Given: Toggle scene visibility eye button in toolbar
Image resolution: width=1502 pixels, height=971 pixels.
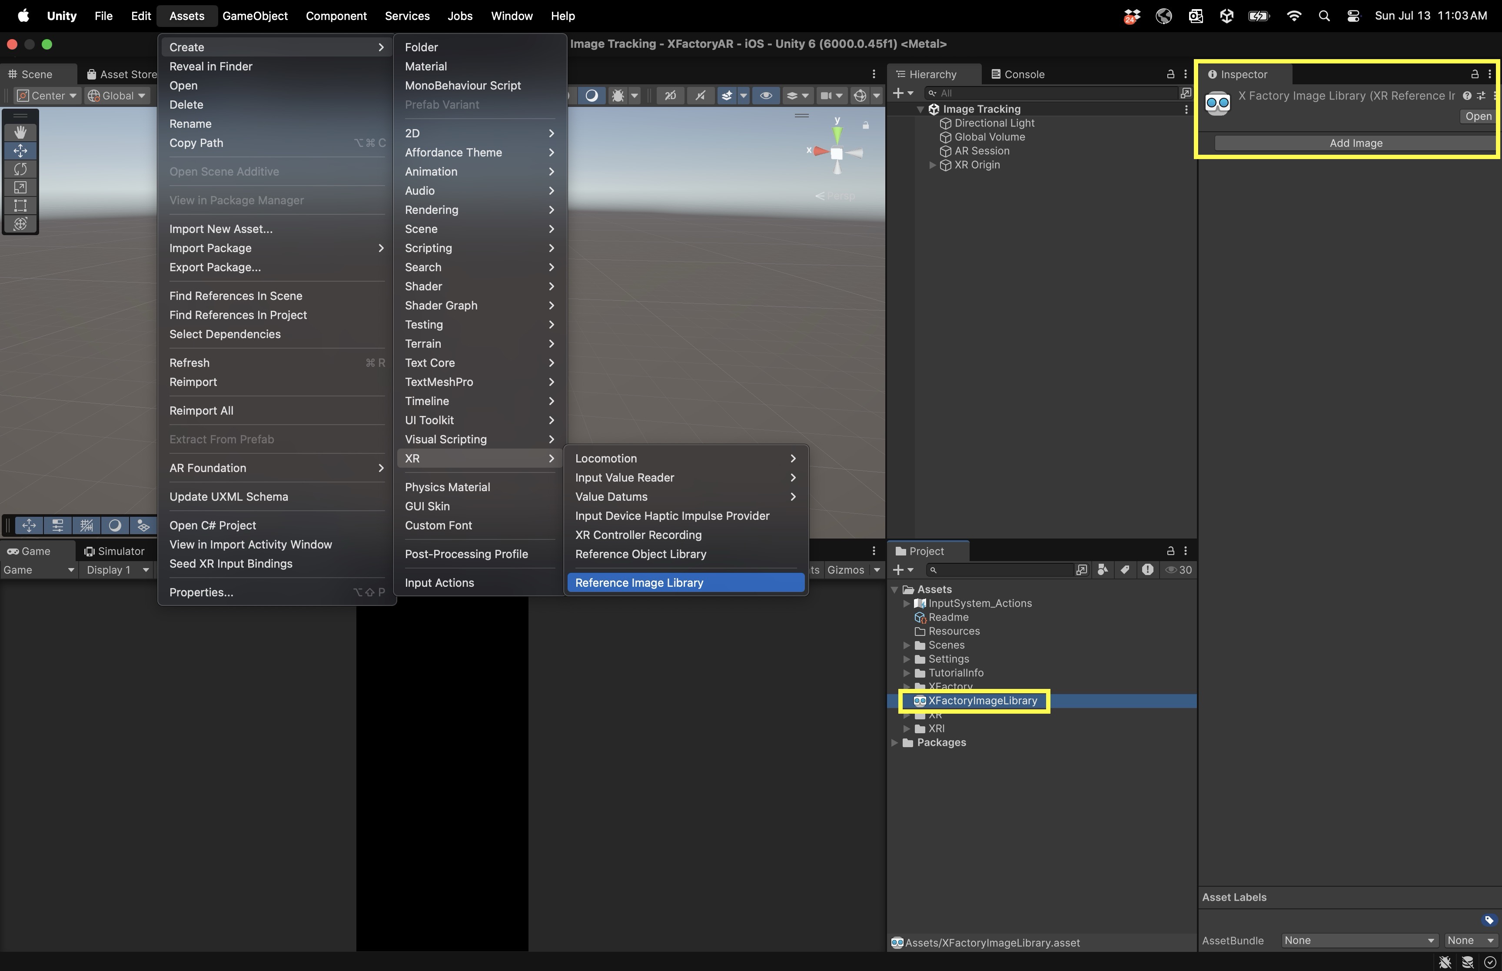Looking at the screenshot, I should (766, 96).
